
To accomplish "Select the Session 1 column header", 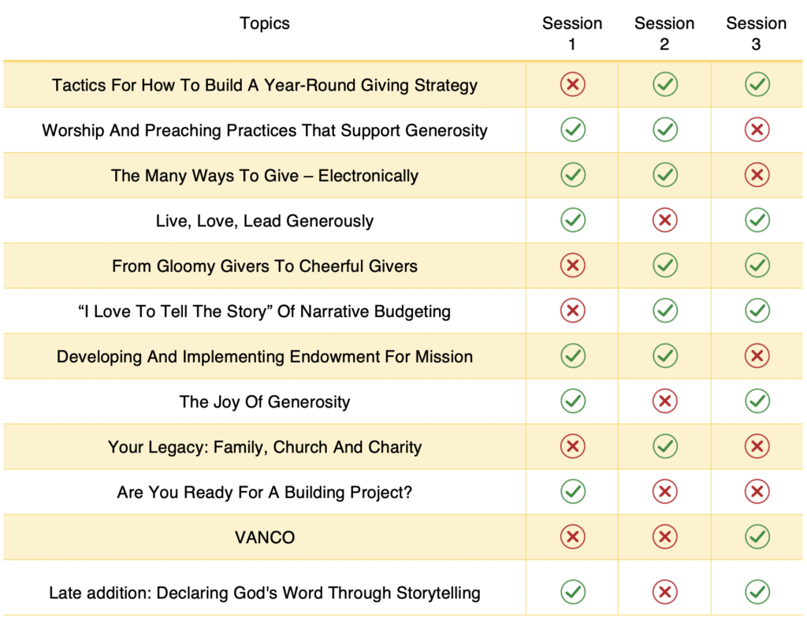I will tap(572, 33).
